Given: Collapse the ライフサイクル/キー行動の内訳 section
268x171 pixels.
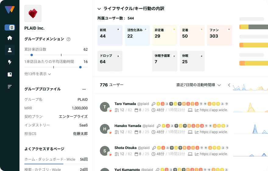Looking at the screenshot, I should pos(99,9).
